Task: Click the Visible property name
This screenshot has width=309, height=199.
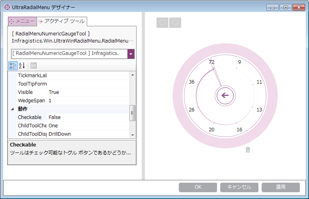Action: (x=25, y=92)
